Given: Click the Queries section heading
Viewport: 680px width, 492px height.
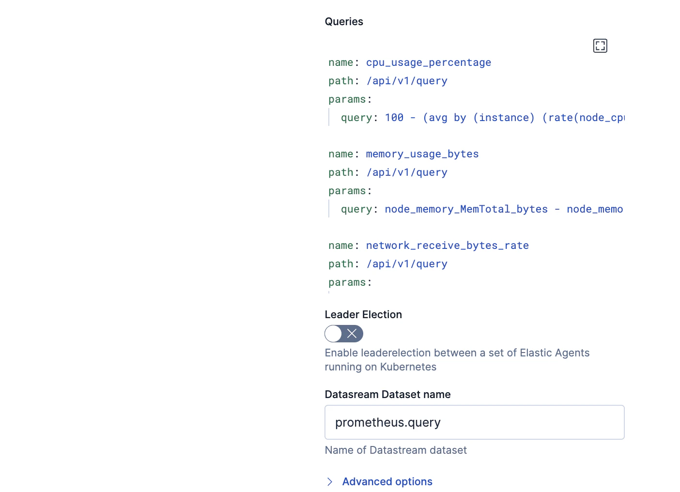Looking at the screenshot, I should pos(344,21).
